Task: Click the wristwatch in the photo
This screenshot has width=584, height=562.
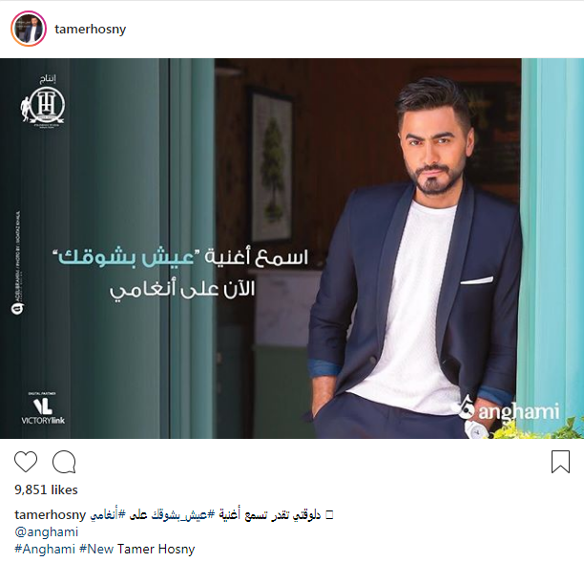Action: [x=476, y=429]
